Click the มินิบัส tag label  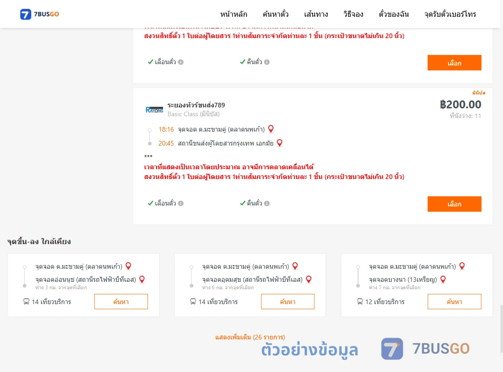click(x=479, y=93)
